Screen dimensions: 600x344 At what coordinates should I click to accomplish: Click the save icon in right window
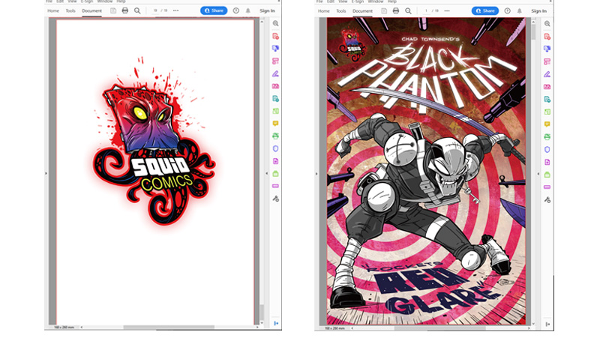(x=384, y=11)
